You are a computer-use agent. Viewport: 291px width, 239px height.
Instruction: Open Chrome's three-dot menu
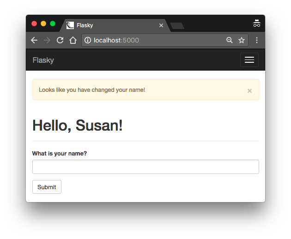coord(257,40)
